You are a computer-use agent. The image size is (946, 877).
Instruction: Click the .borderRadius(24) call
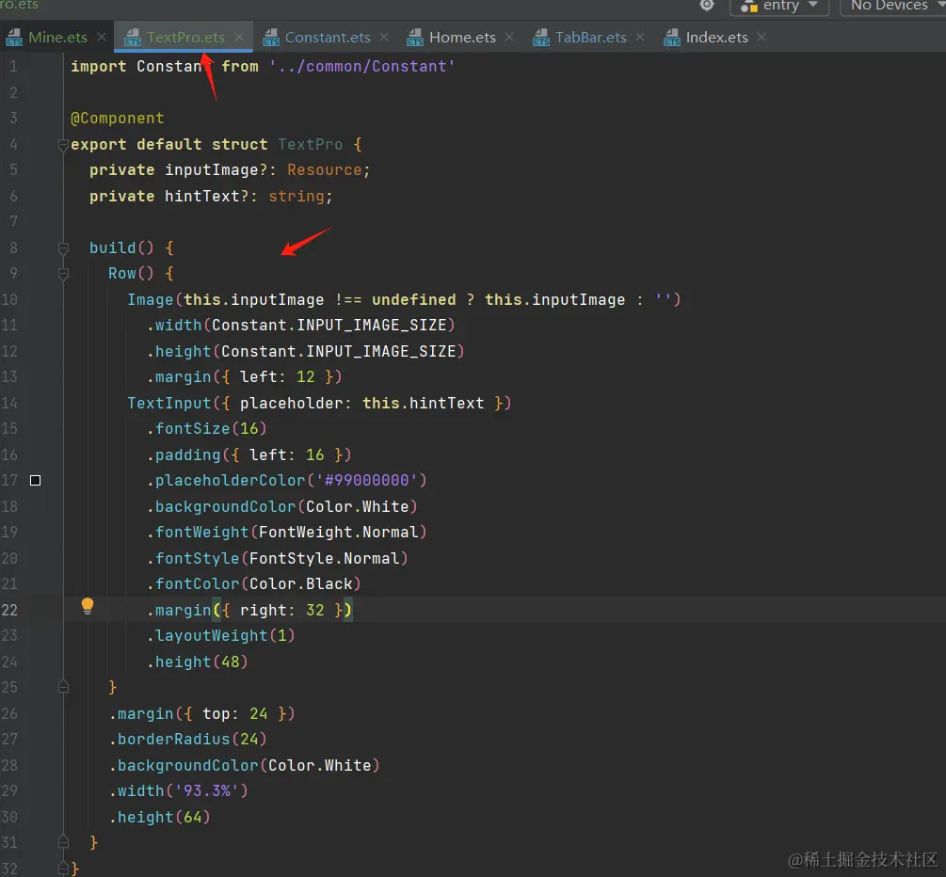(187, 739)
